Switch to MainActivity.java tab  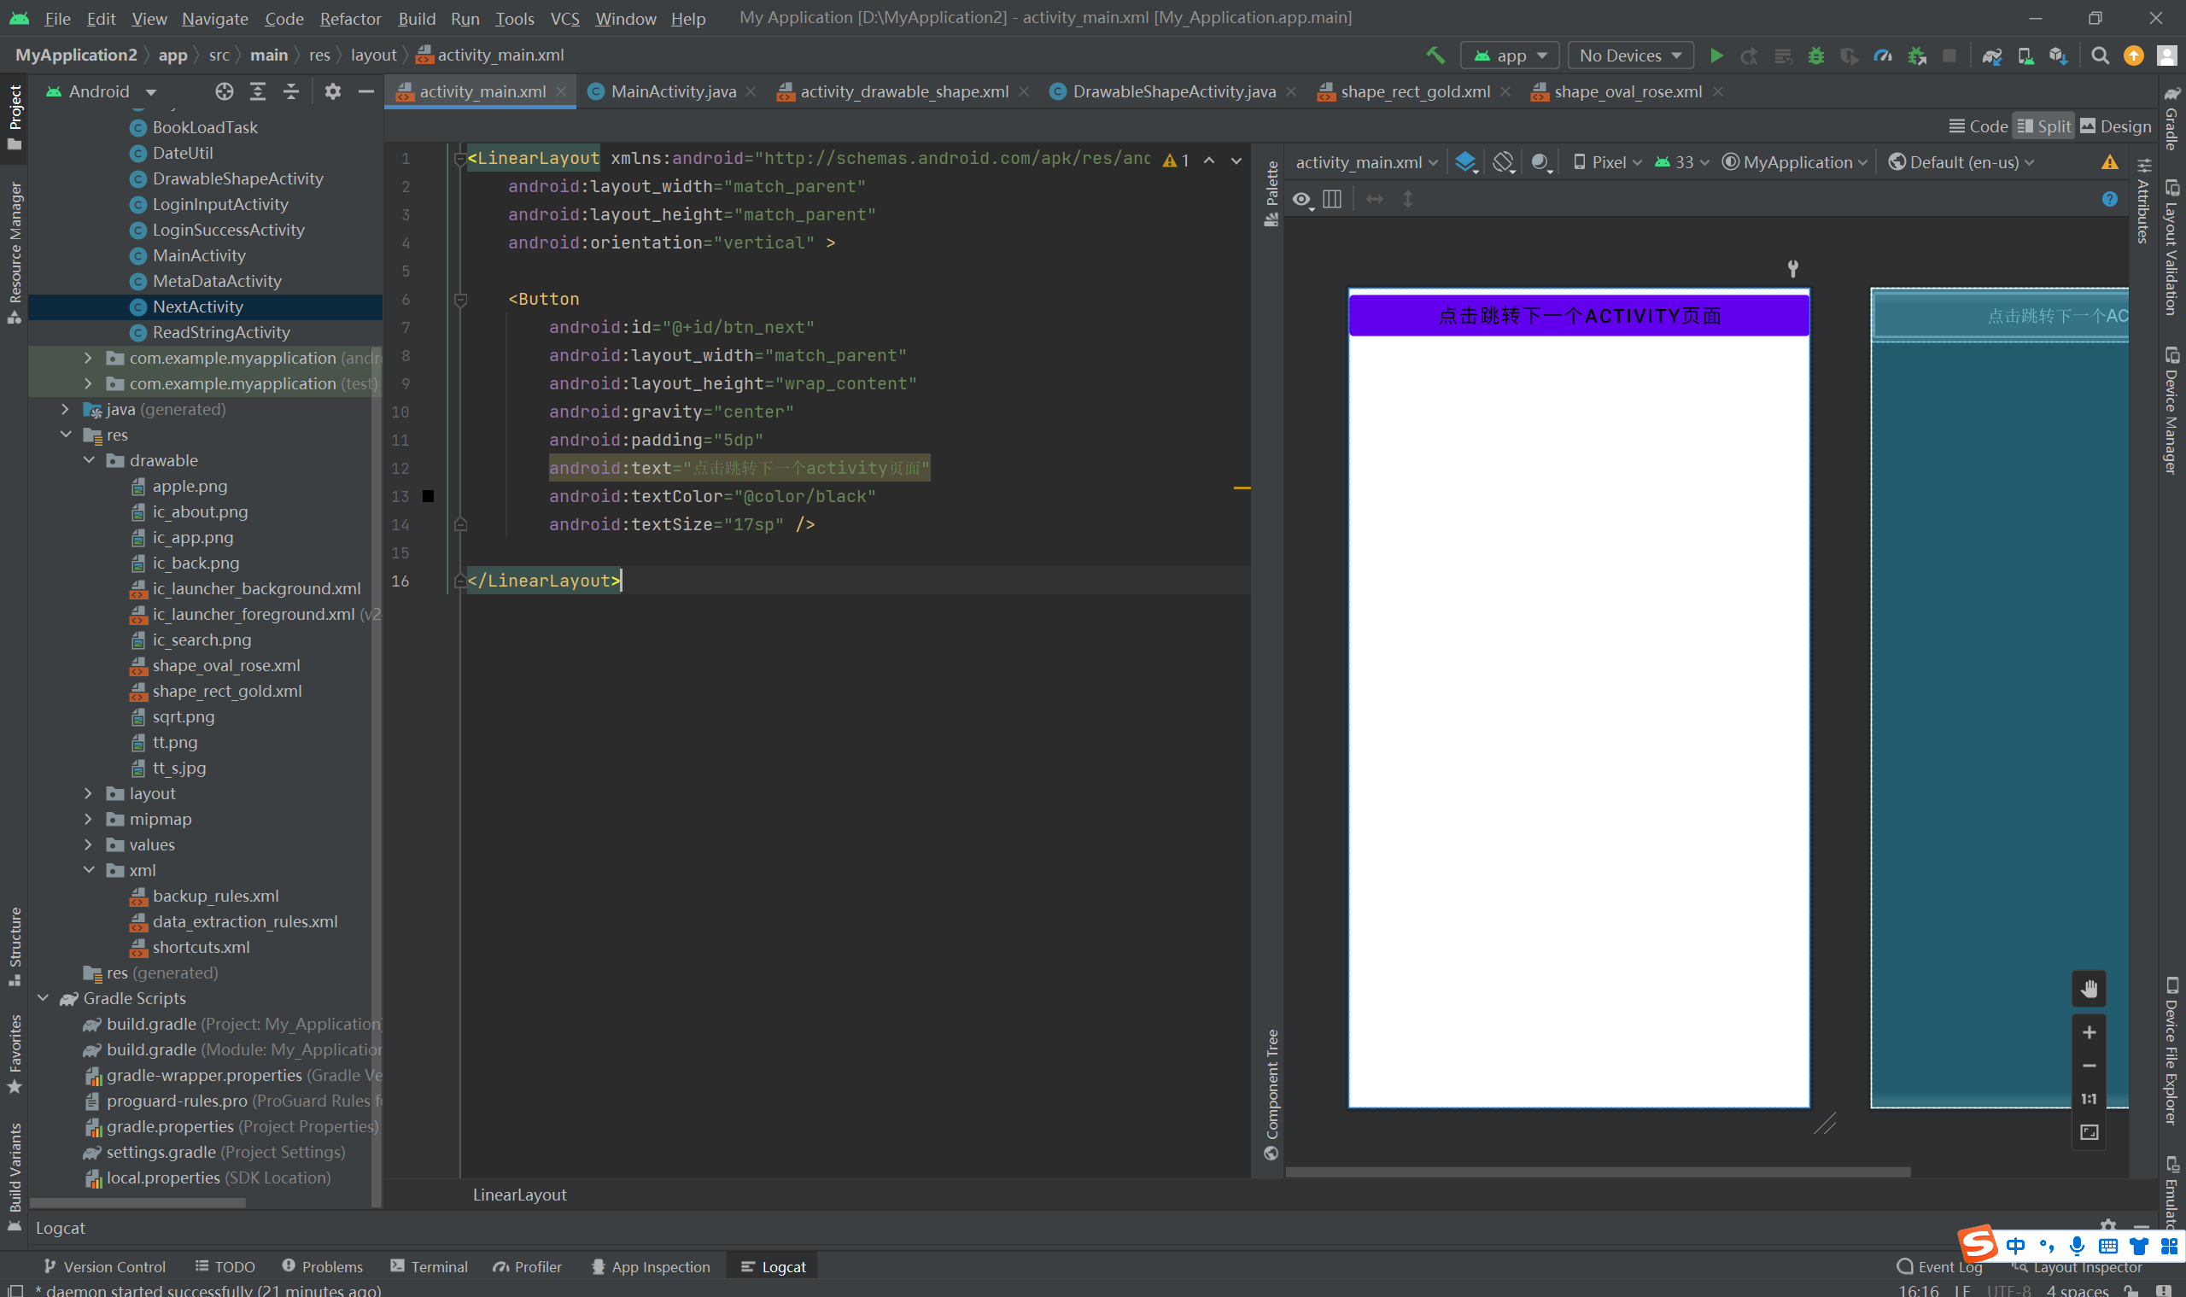click(672, 91)
